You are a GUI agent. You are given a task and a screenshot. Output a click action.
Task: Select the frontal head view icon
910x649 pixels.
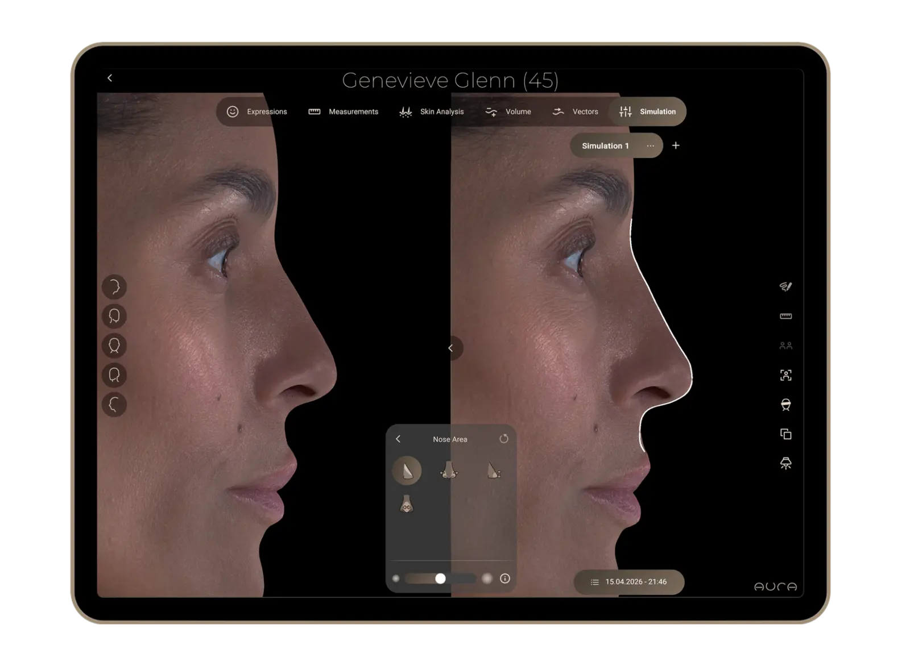click(114, 346)
